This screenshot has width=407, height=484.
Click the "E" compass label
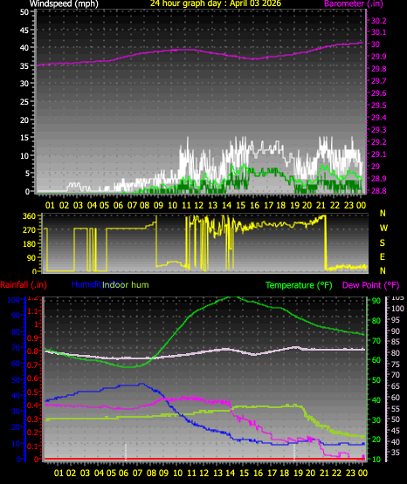point(383,256)
